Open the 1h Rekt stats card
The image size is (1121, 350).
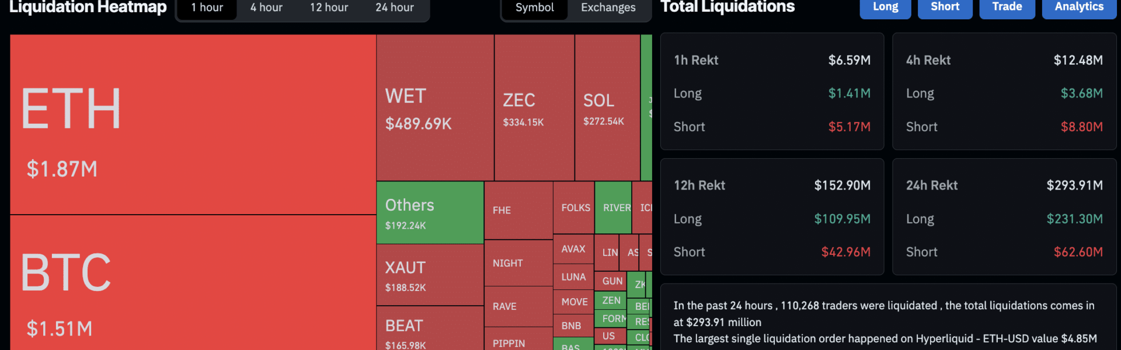[x=772, y=92]
